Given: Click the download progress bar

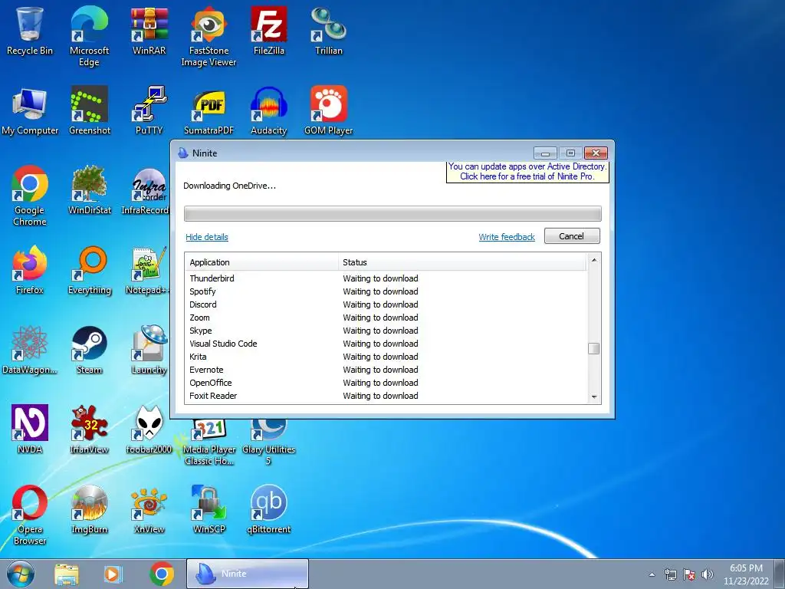Looking at the screenshot, I should coord(392,213).
